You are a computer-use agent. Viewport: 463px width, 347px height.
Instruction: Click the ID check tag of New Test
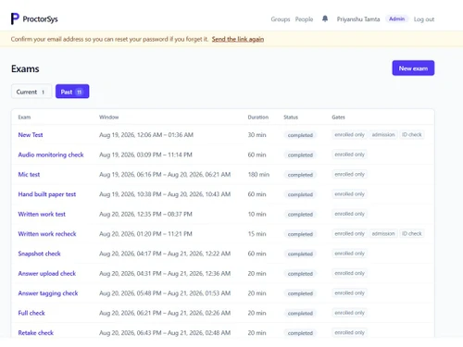pyautogui.click(x=411, y=135)
